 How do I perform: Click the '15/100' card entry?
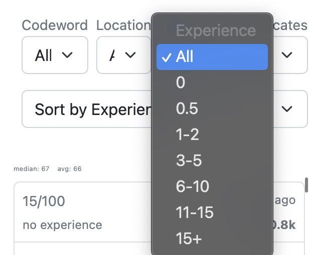(44, 201)
